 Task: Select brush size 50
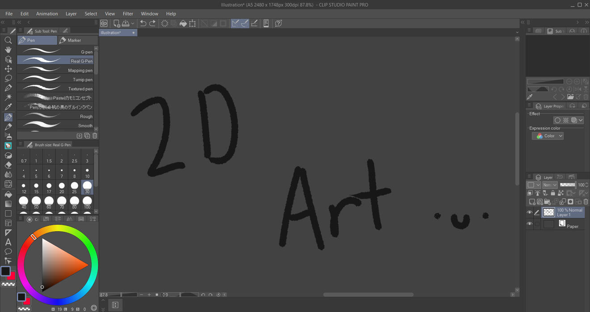[36, 202]
